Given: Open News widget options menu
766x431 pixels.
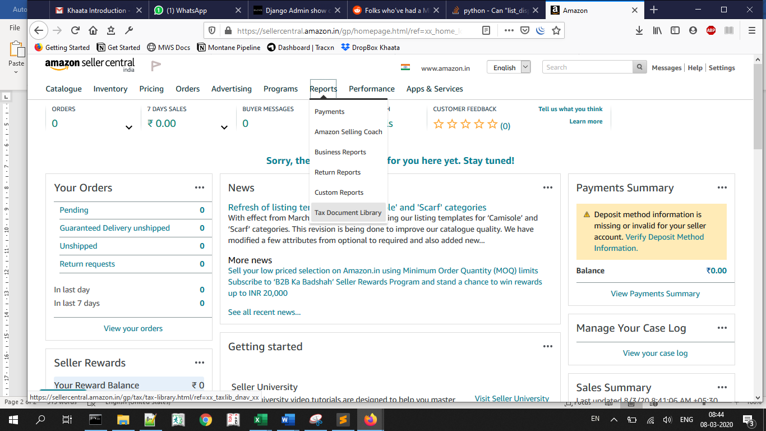Looking at the screenshot, I should click(548, 188).
